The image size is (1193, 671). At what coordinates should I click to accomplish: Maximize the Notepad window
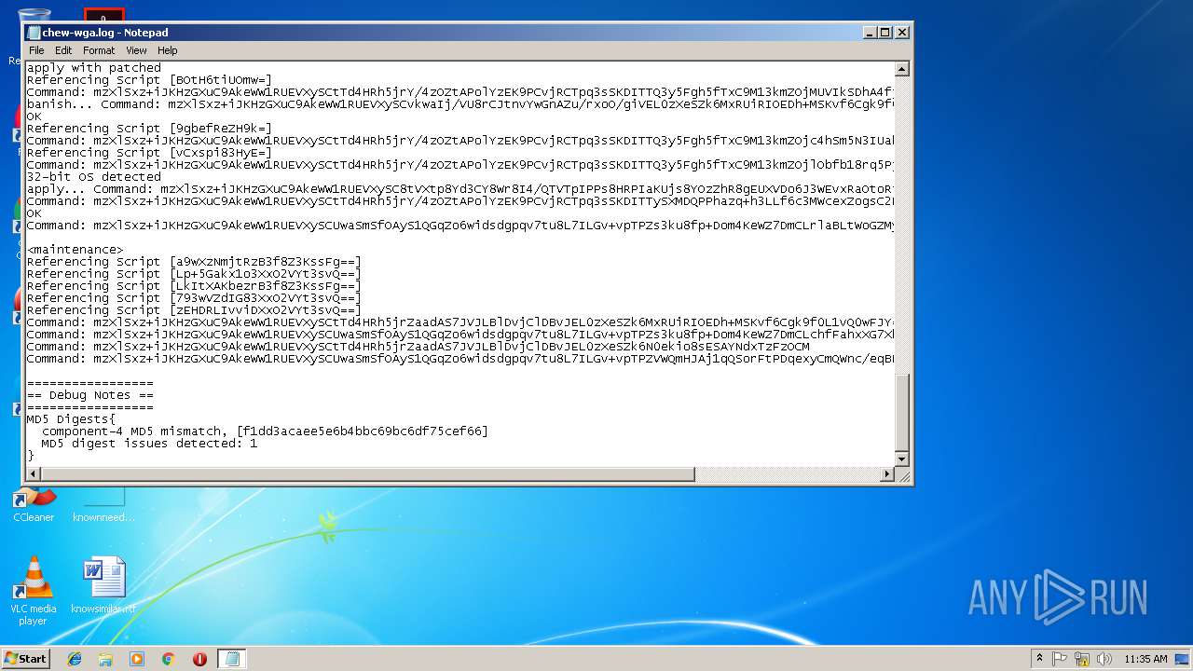[x=885, y=33]
